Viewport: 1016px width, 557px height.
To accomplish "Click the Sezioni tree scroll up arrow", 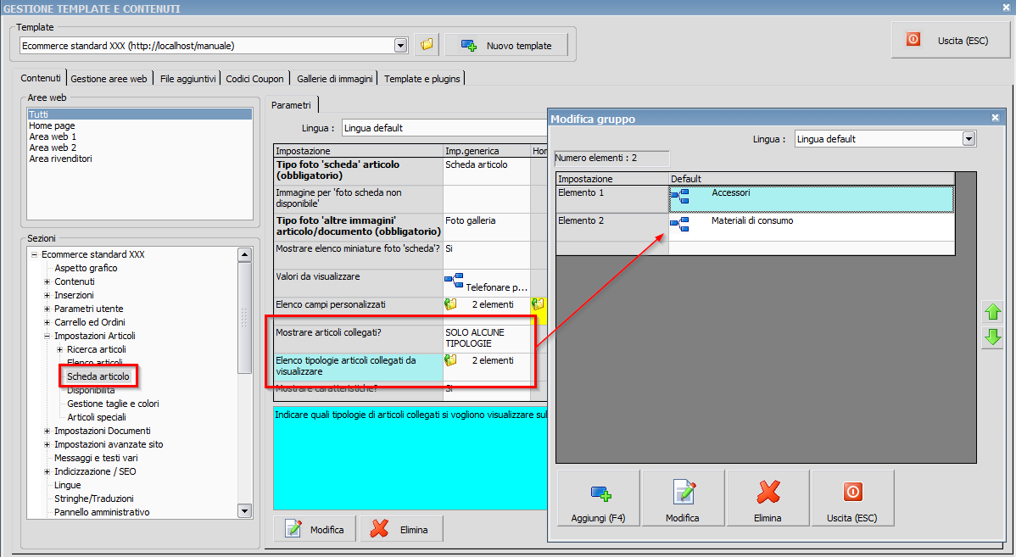I will pos(244,253).
